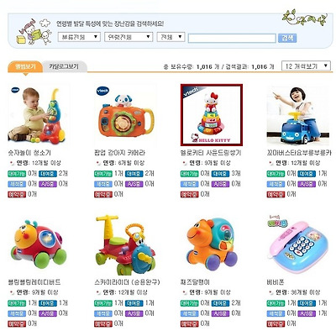Click the red 예약중 badge under 스카이라이더
This screenshot has height=336, width=336.
103,324
